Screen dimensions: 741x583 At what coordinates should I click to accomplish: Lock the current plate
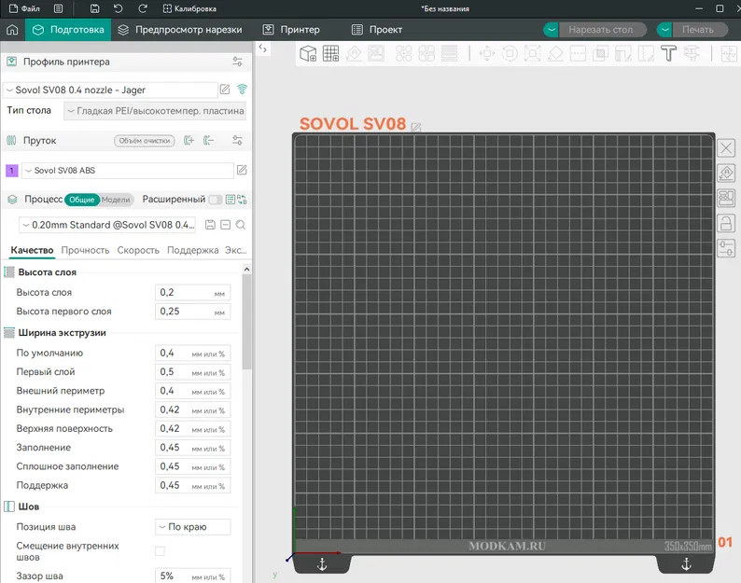point(726,223)
